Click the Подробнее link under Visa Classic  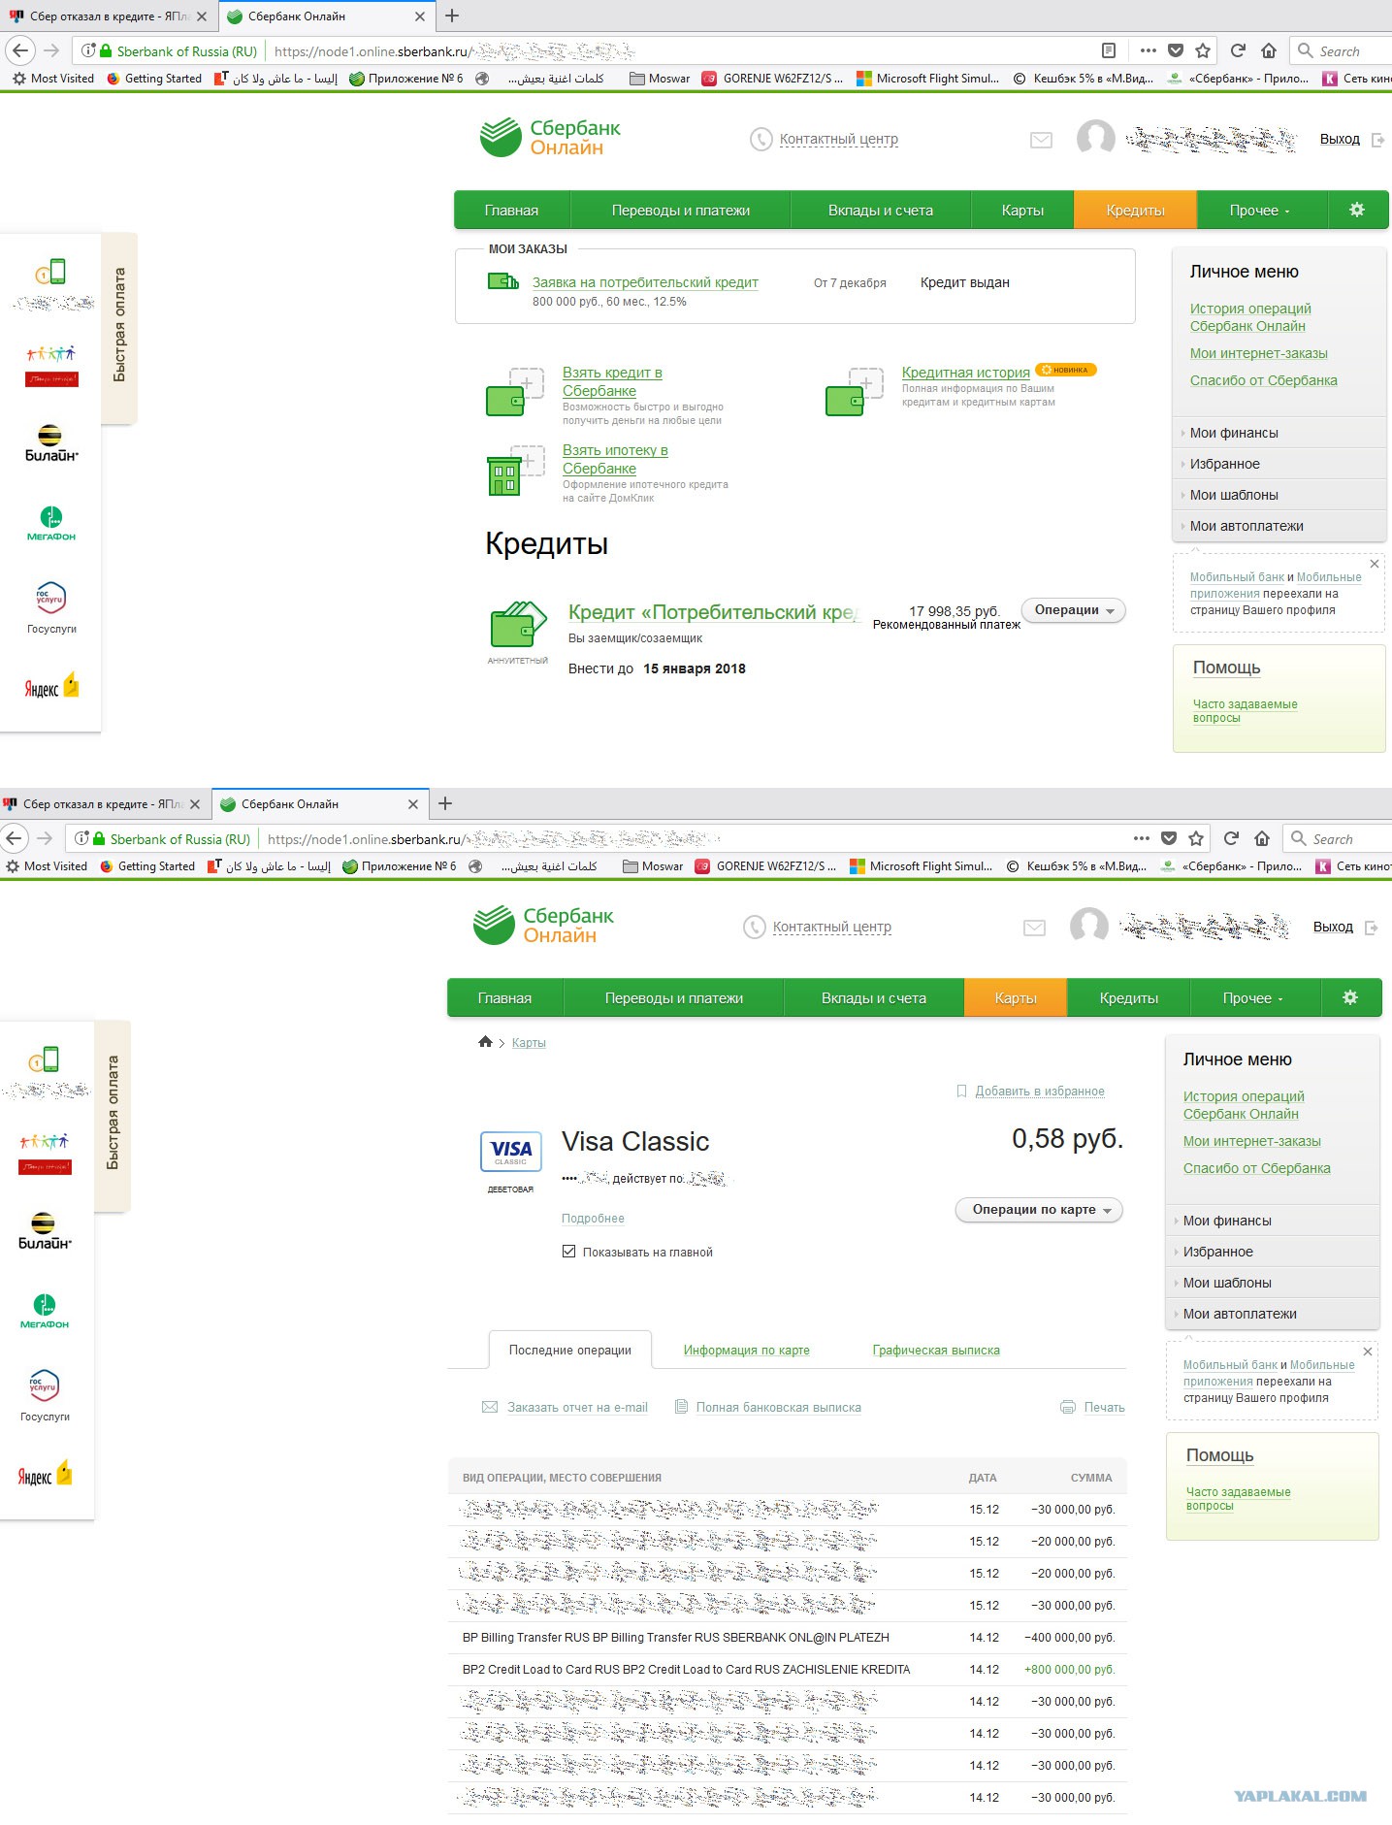pyautogui.click(x=593, y=1219)
